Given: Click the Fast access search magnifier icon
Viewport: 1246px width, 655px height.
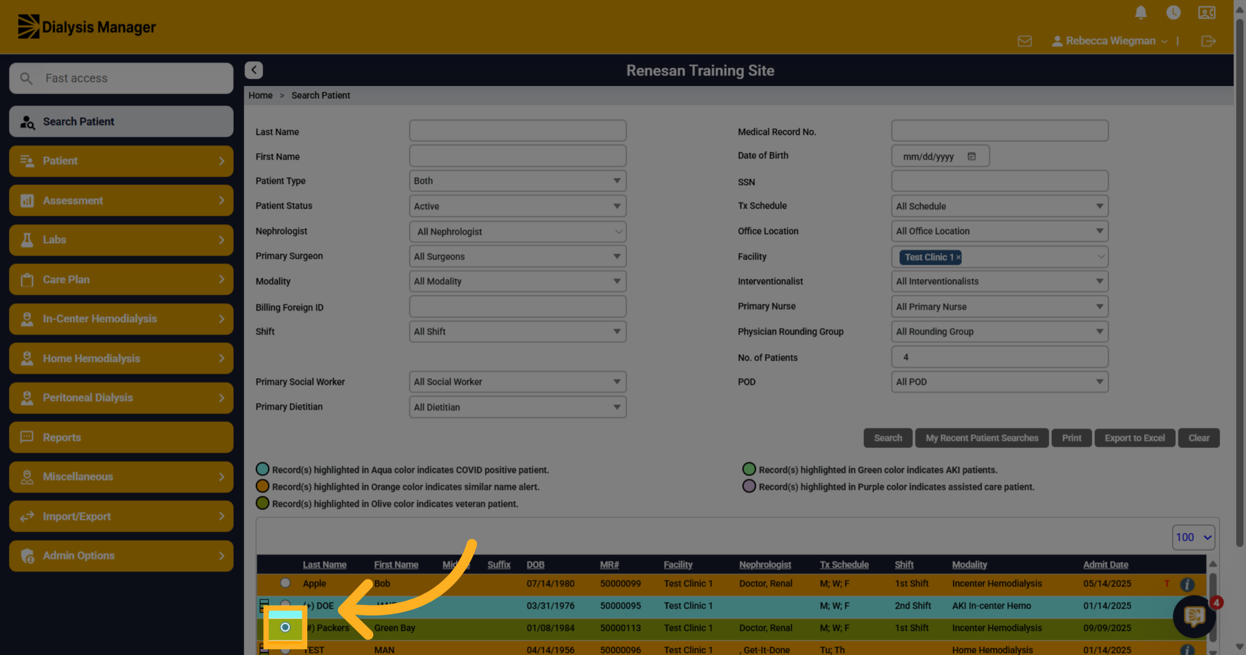Looking at the screenshot, I should point(26,78).
